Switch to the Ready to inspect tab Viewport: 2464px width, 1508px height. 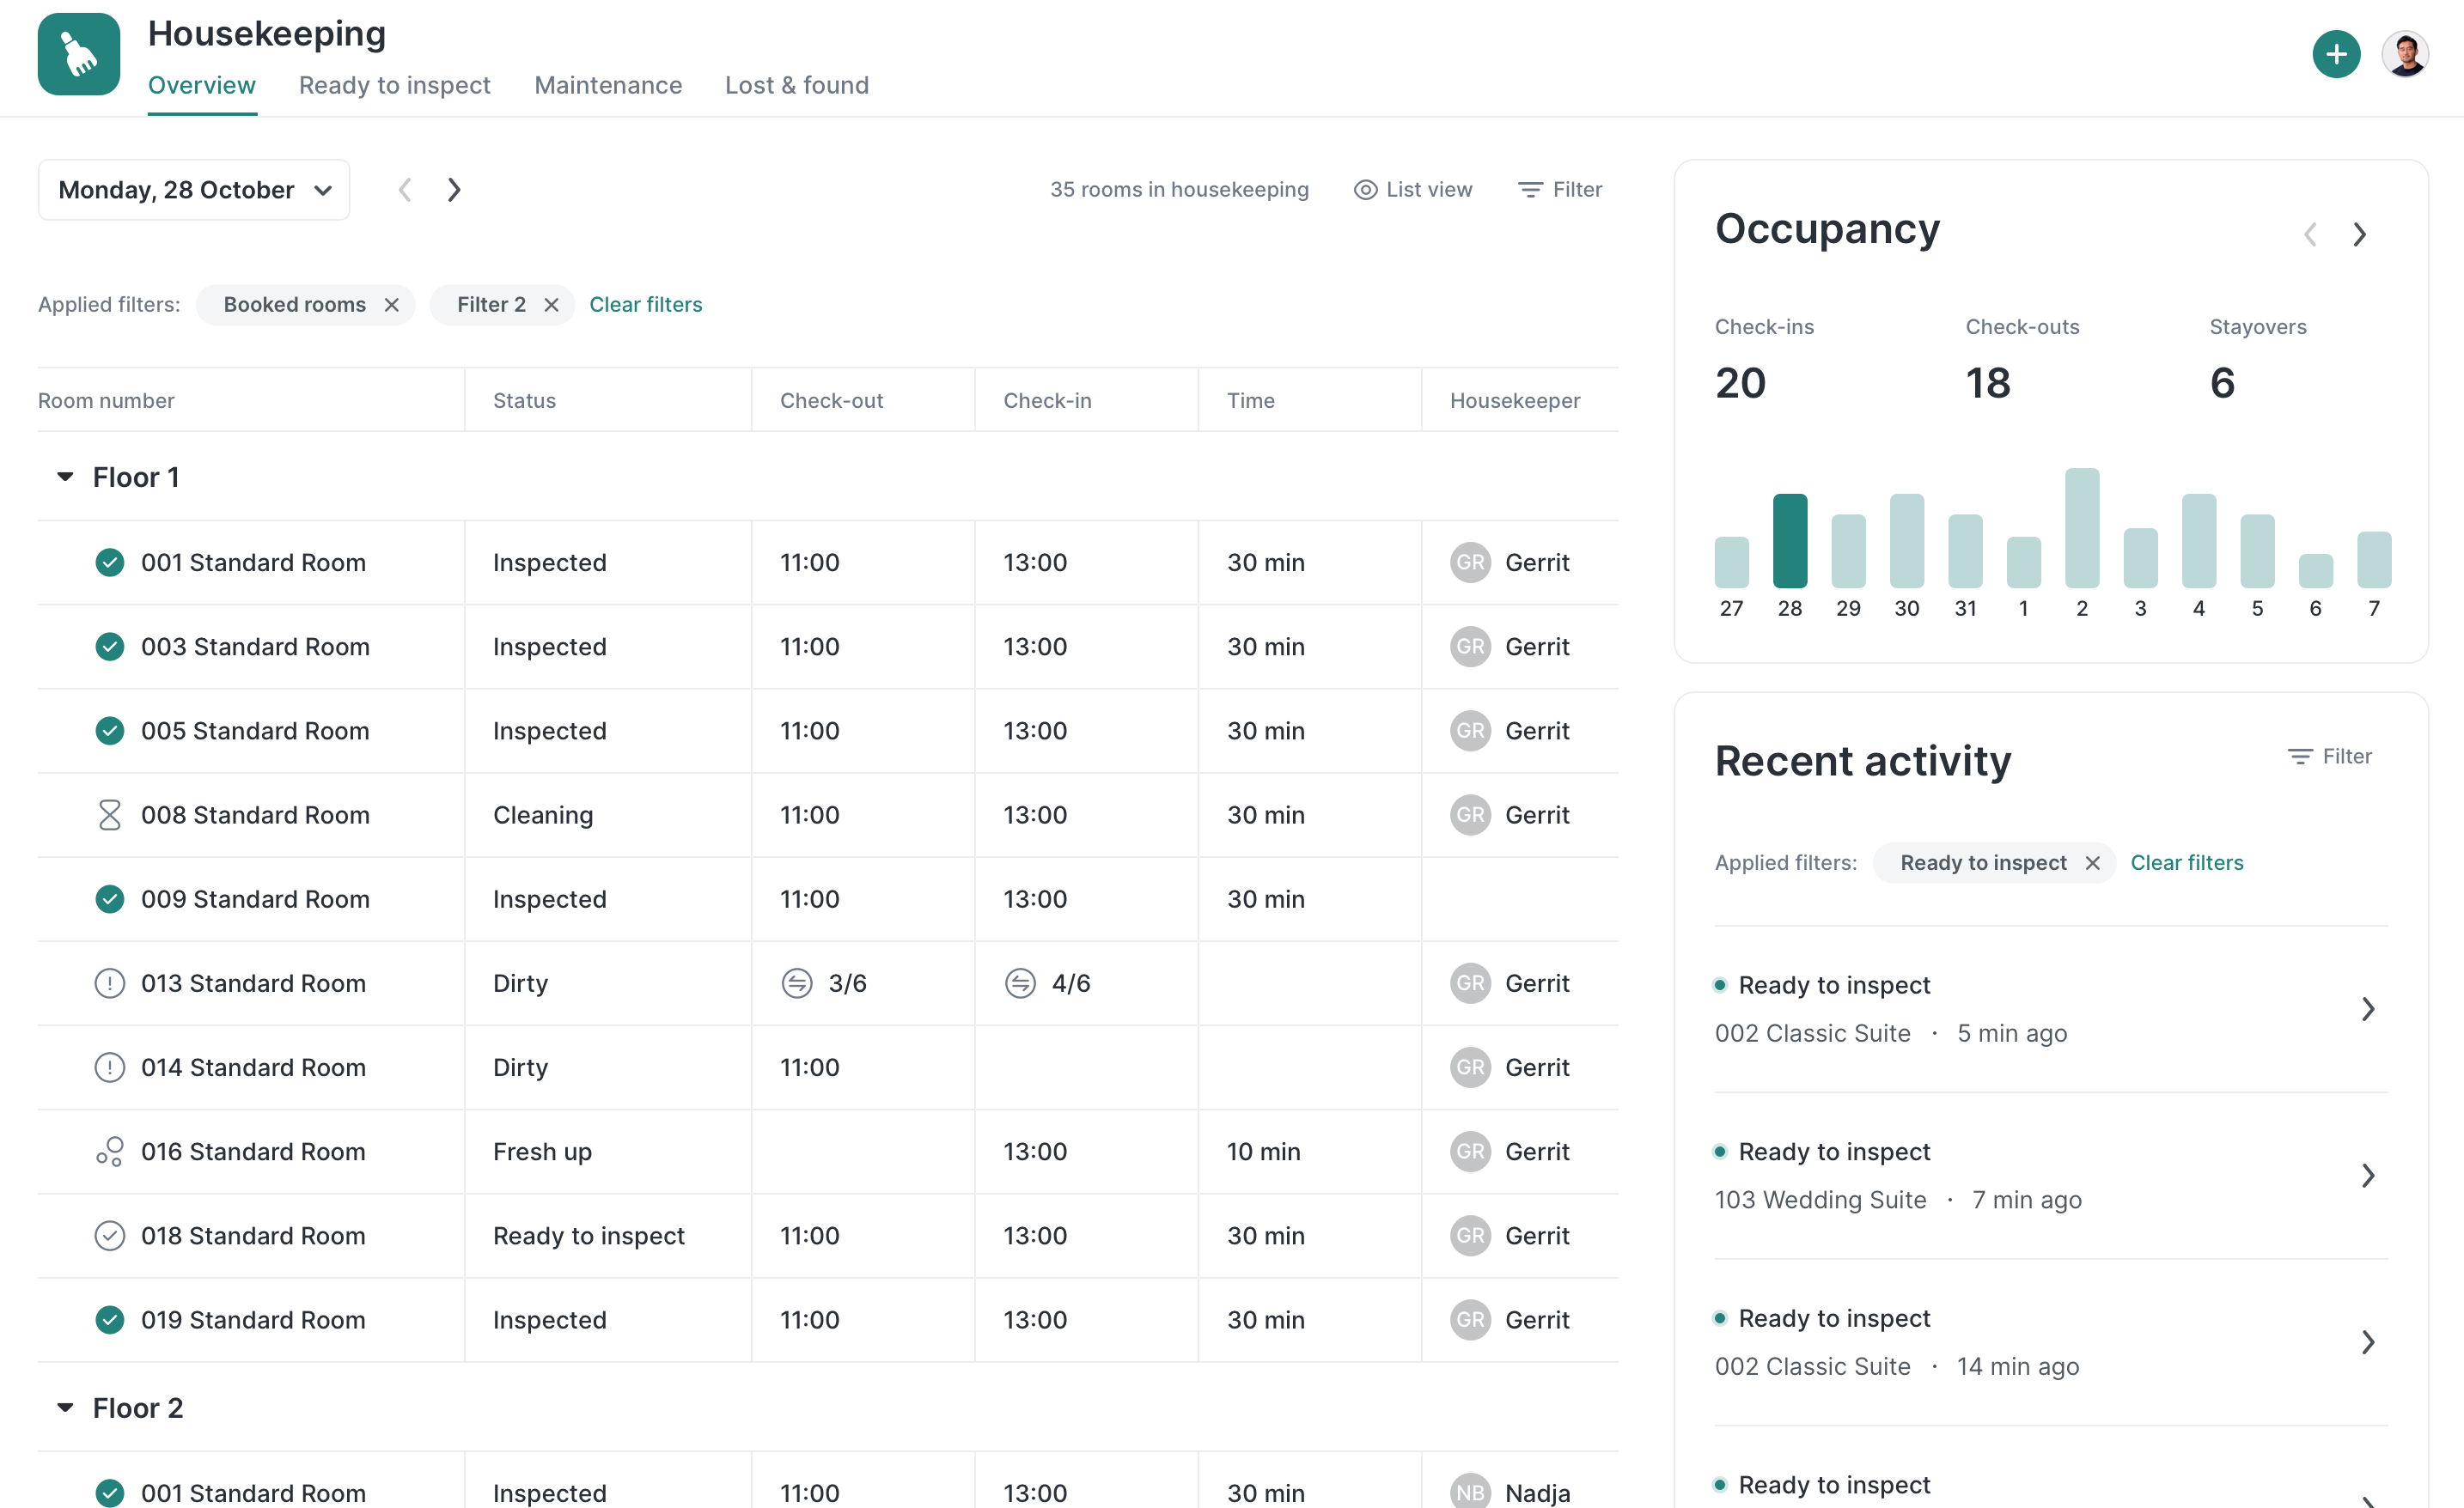click(x=395, y=86)
